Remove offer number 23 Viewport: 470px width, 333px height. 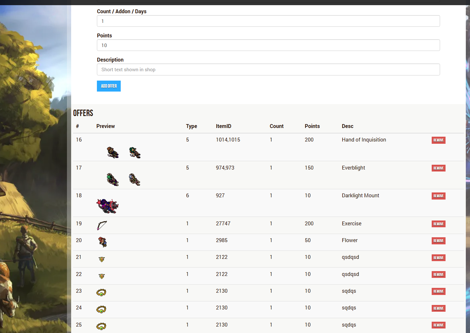(x=438, y=291)
